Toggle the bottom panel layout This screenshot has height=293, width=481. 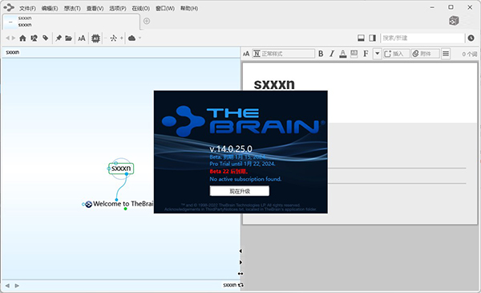pyautogui.click(x=361, y=38)
